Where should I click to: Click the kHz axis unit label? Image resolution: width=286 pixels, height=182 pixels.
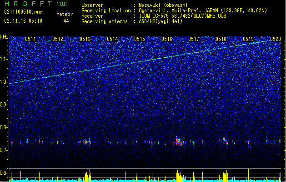coord(4,37)
